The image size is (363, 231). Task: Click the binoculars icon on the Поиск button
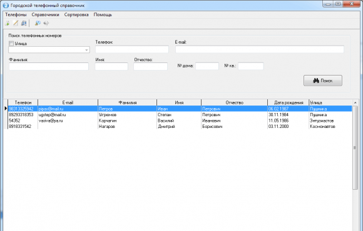pyautogui.click(x=316, y=81)
